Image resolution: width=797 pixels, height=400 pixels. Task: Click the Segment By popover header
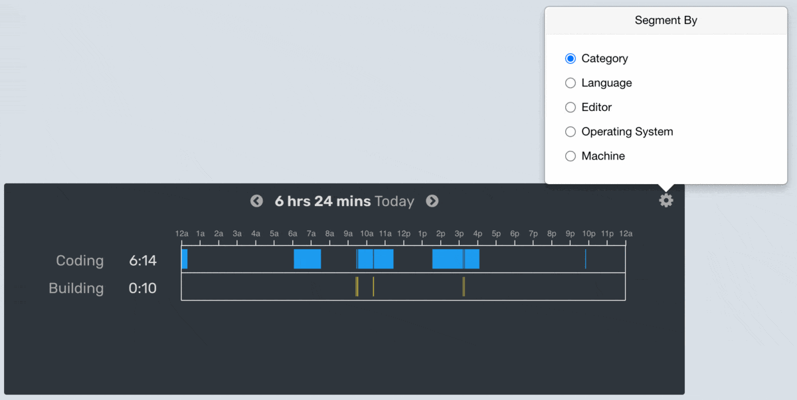click(665, 21)
